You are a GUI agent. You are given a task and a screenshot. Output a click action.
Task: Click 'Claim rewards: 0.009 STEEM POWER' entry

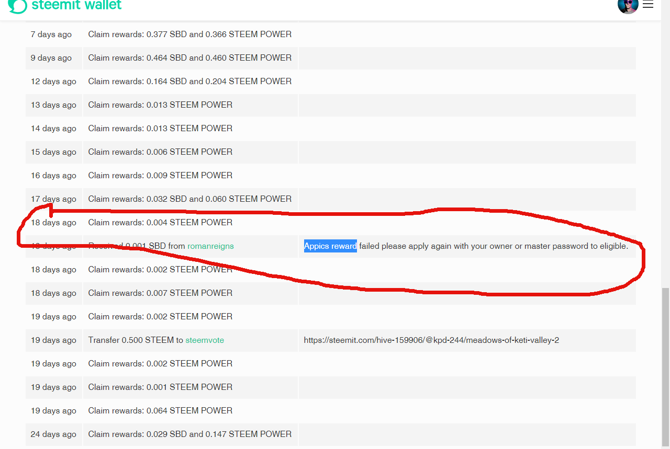(160, 175)
